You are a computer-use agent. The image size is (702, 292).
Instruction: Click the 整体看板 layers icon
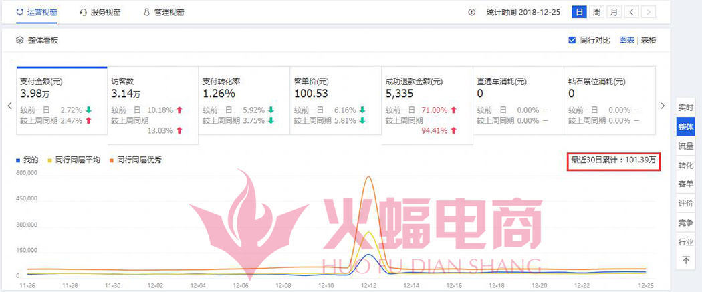click(x=19, y=40)
